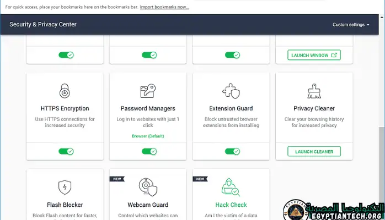The height and width of the screenshot is (220, 385).
Task: Open the Hack Check title
Action: click(x=231, y=205)
